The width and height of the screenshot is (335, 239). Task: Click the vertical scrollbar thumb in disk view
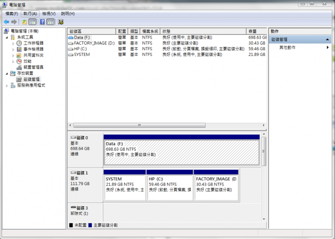tap(264, 152)
